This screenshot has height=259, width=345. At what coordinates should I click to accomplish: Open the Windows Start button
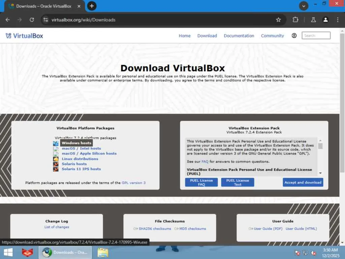pos(8,252)
